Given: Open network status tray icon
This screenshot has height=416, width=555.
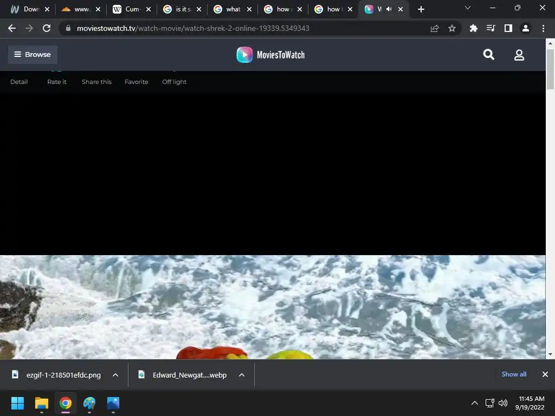Looking at the screenshot, I should pyautogui.click(x=489, y=403).
